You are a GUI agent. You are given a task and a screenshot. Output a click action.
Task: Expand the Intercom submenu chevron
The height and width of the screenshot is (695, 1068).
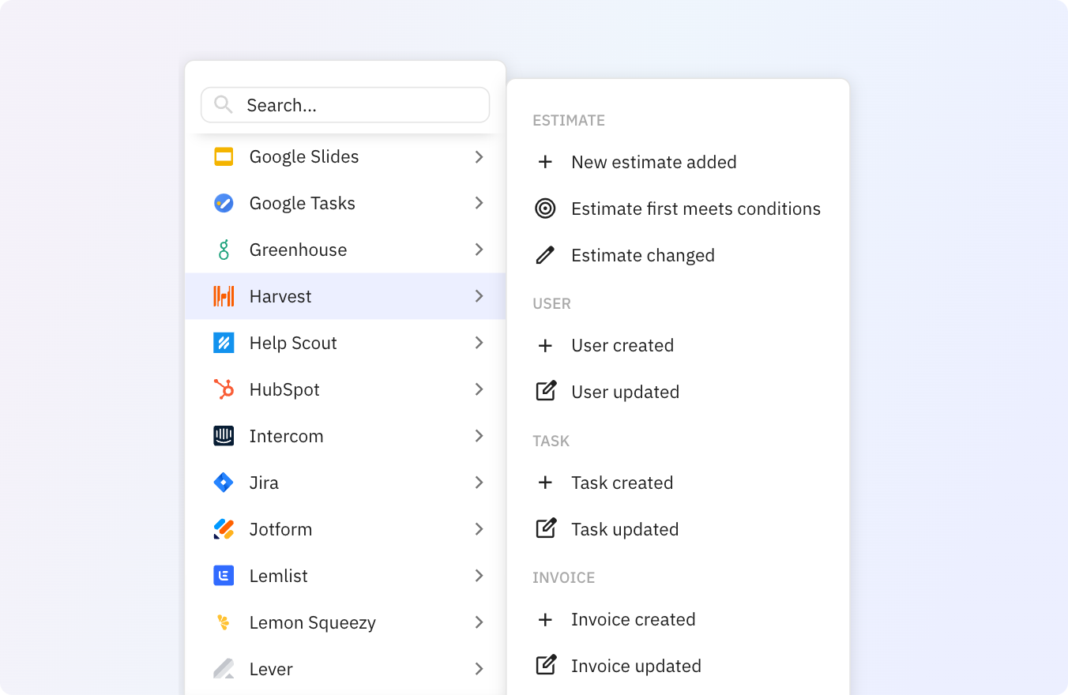click(x=479, y=436)
